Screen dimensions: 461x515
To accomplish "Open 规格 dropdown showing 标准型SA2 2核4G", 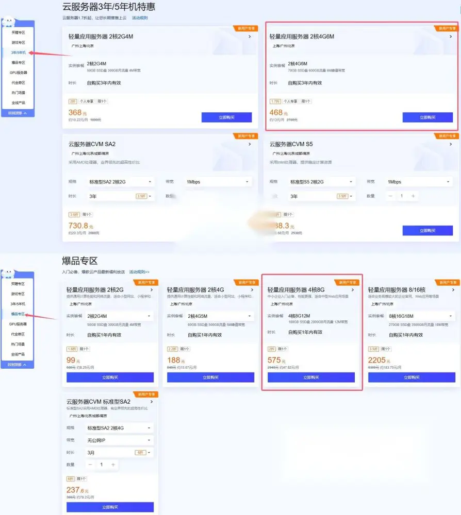I will (x=119, y=428).
